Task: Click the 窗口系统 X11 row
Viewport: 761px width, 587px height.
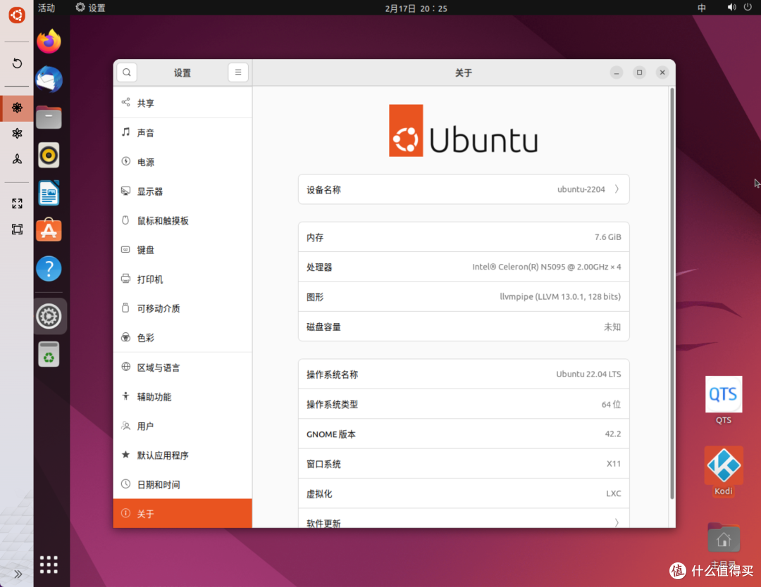Action: pyautogui.click(x=464, y=464)
